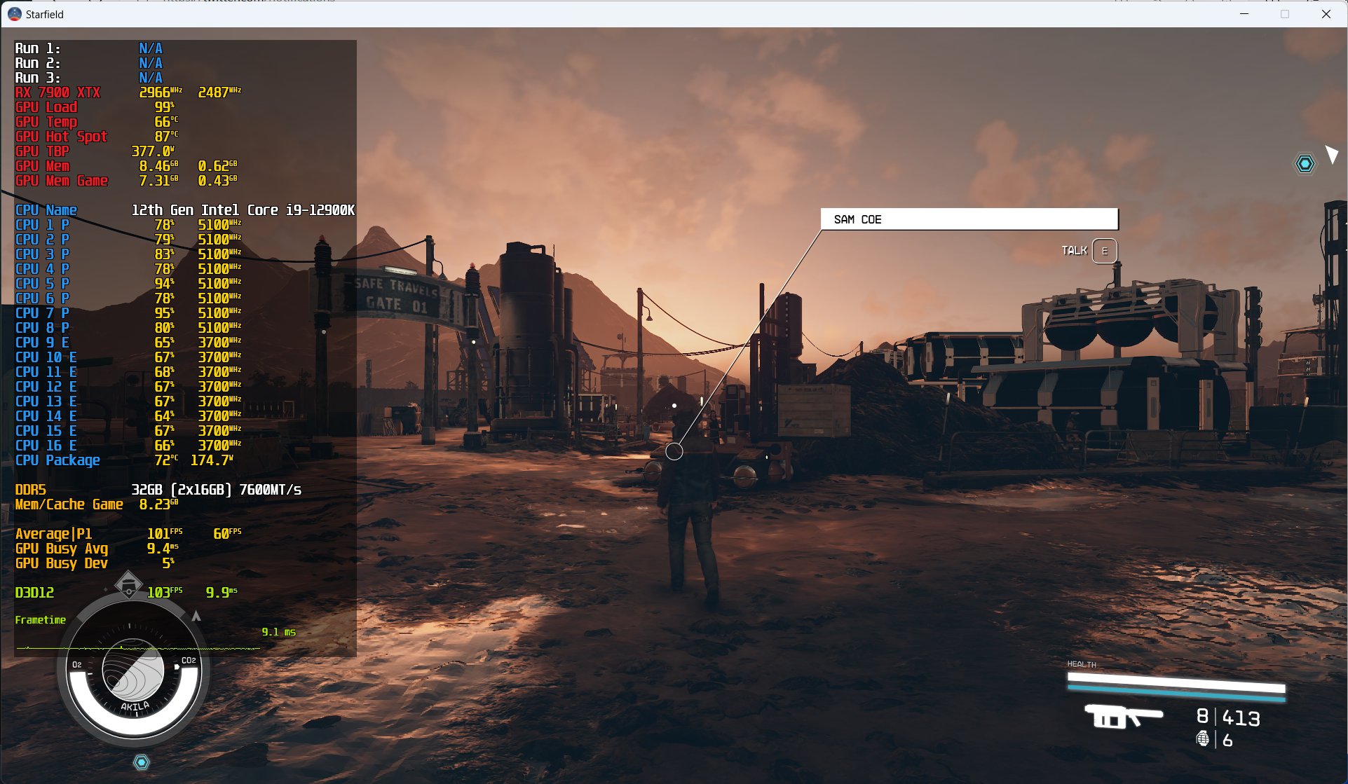Click the CO2 label on the watch

pos(189,661)
